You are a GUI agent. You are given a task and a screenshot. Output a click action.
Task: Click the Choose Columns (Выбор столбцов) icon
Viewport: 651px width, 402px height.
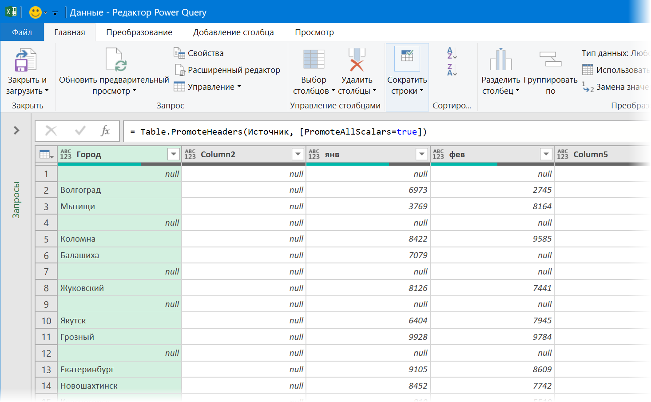point(314,60)
